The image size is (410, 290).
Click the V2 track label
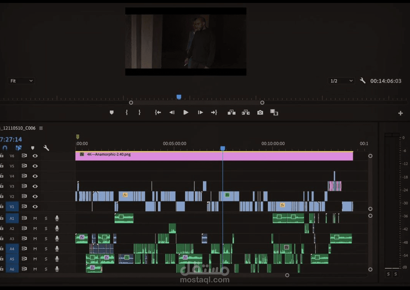(12, 196)
